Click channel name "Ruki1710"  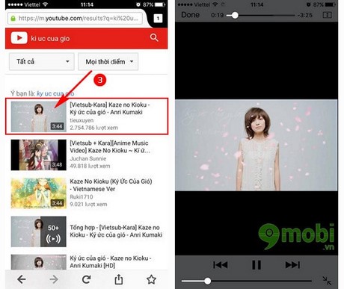click(82, 197)
